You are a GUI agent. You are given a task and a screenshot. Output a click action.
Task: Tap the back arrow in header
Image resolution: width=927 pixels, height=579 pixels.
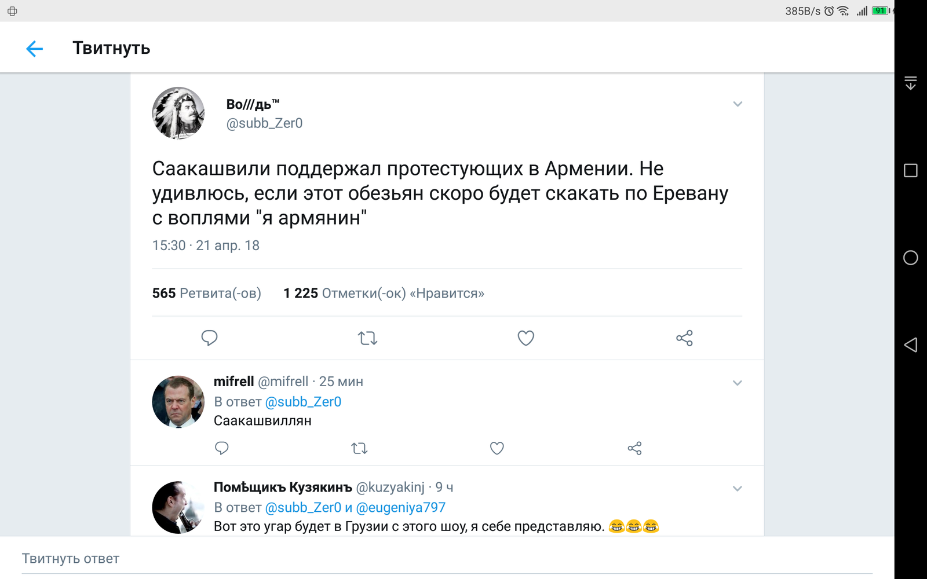click(35, 49)
